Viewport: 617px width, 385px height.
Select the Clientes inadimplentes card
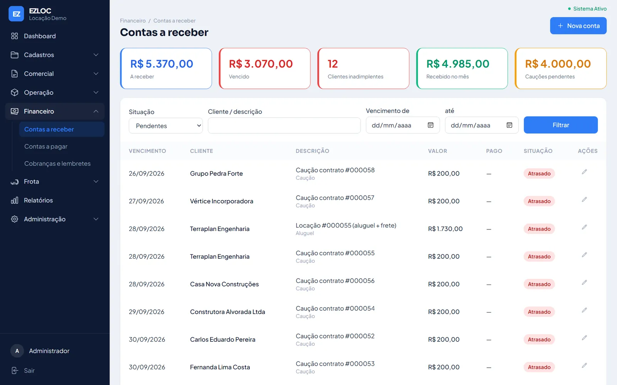(x=363, y=69)
